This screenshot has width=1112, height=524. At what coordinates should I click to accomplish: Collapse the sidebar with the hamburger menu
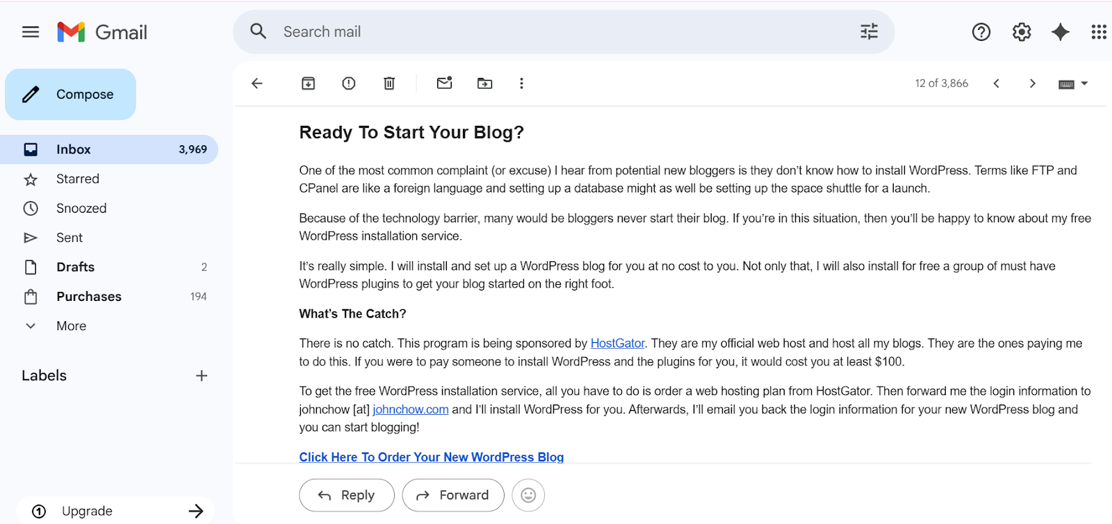(30, 31)
